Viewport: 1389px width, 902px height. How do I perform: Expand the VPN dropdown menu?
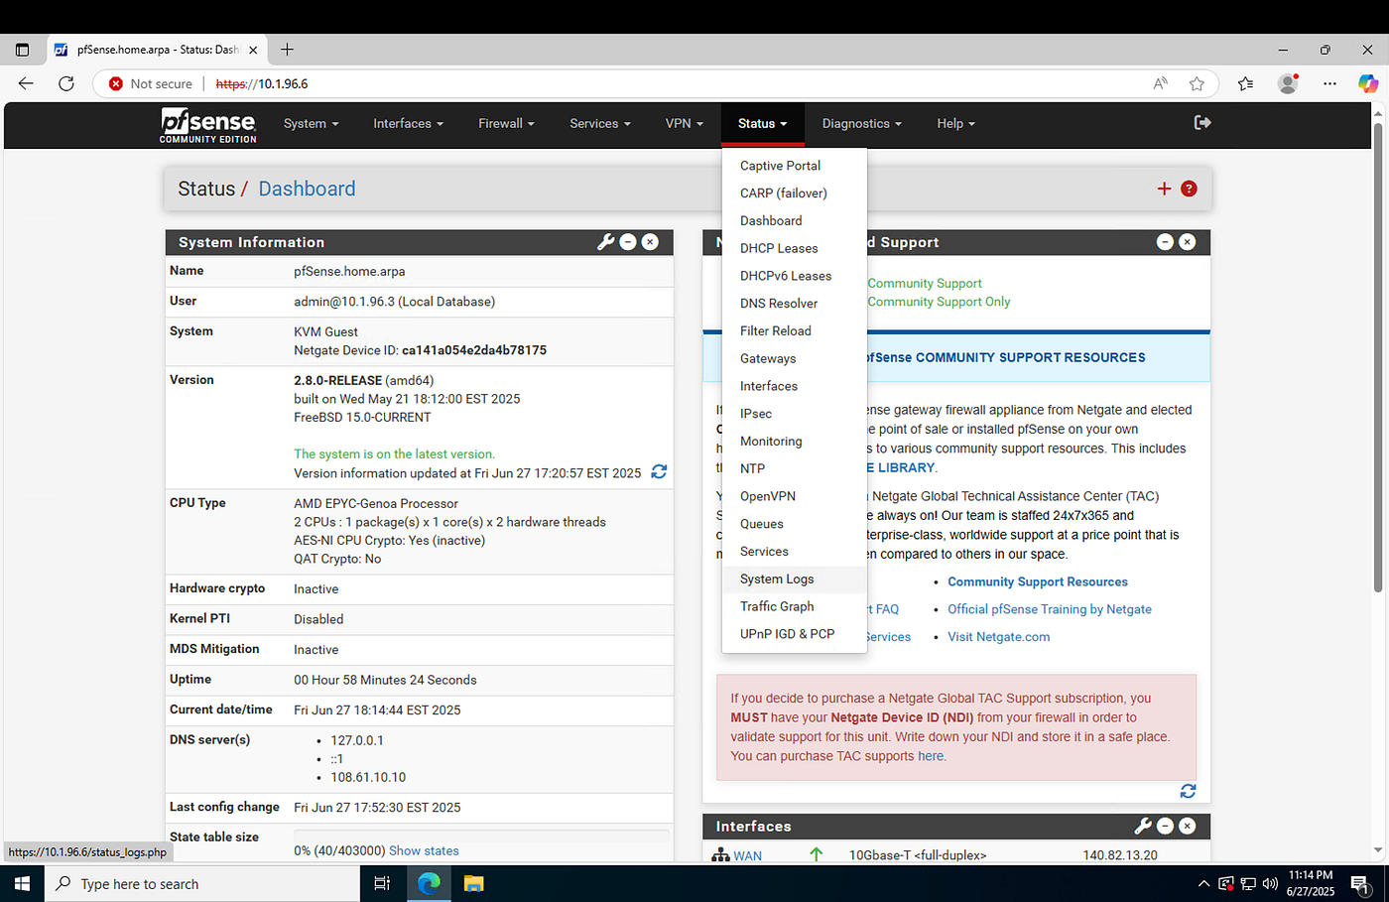(x=685, y=123)
